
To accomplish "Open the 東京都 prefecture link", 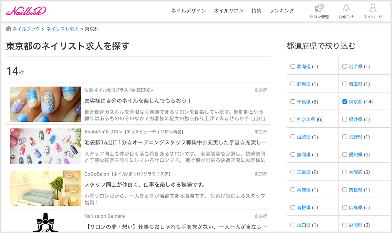I will [x=356, y=102].
